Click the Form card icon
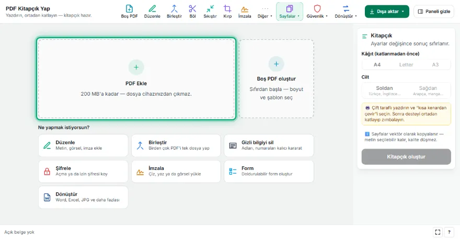460x239 pixels. tap(233, 172)
